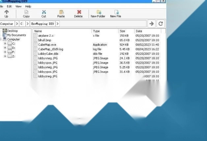Select the CubeMap.exe file
Screen dimensions: 207x141
[x=47, y=45]
